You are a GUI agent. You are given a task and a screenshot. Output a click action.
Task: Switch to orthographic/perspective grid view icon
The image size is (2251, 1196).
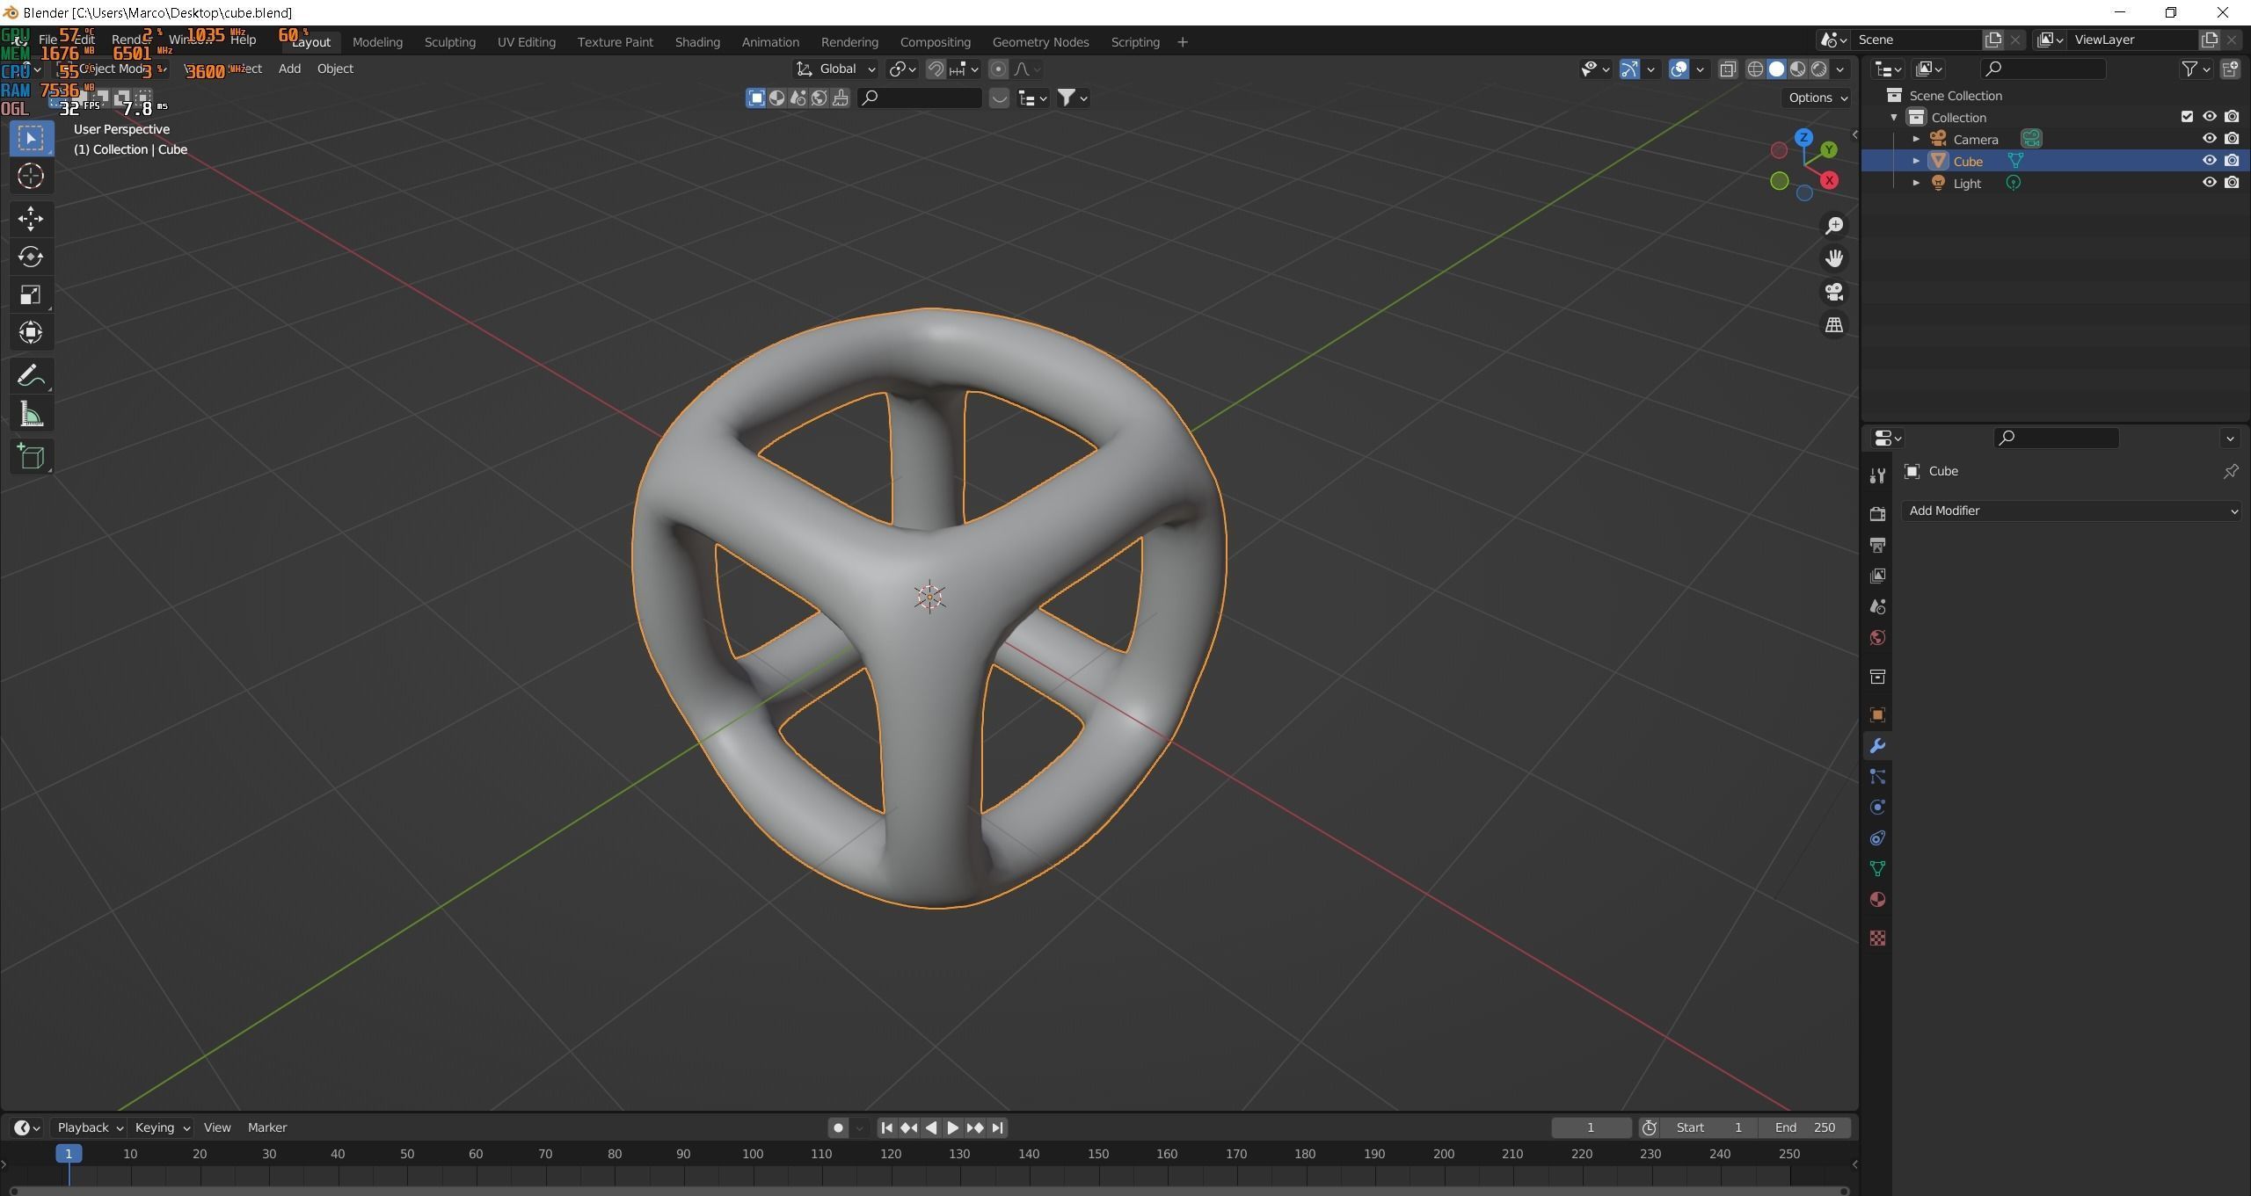pyautogui.click(x=1833, y=325)
